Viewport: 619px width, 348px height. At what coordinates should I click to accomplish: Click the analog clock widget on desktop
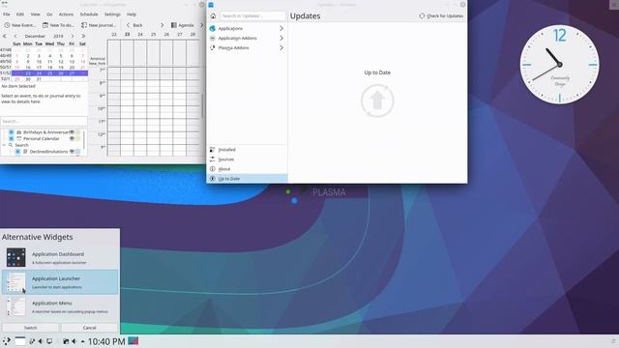pyautogui.click(x=559, y=65)
